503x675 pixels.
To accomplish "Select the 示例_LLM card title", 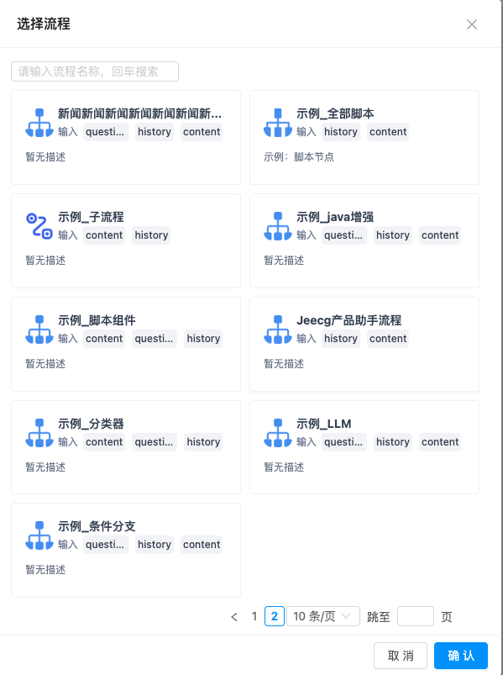I will coord(324,424).
